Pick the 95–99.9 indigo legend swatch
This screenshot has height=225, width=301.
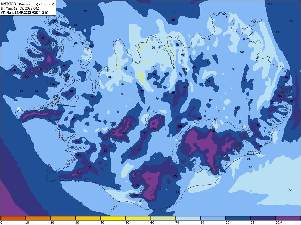click(x=263, y=218)
